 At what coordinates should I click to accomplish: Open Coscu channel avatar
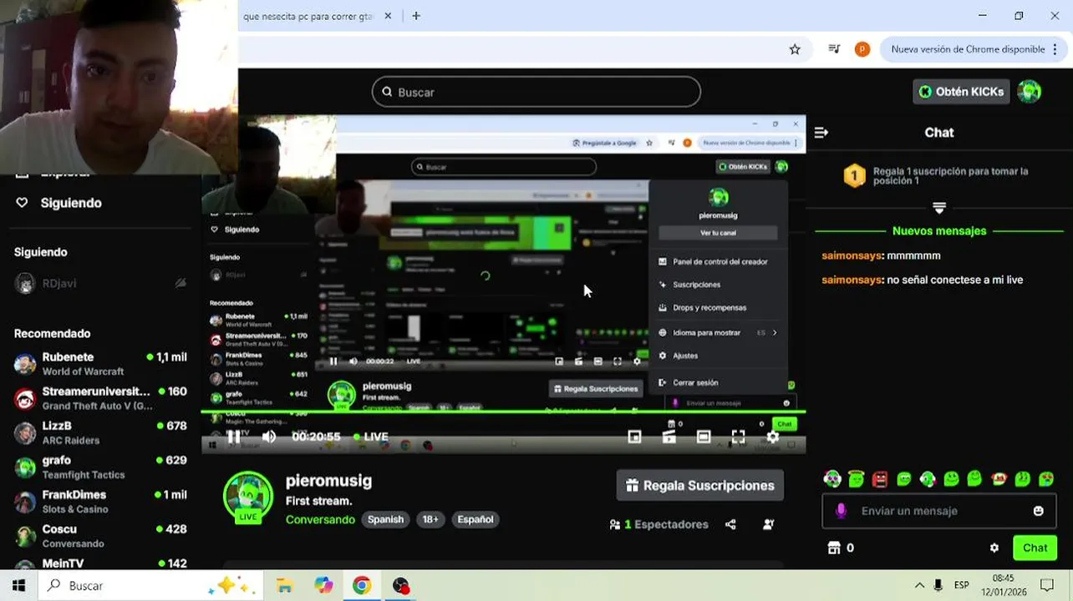pyautogui.click(x=26, y=537)
